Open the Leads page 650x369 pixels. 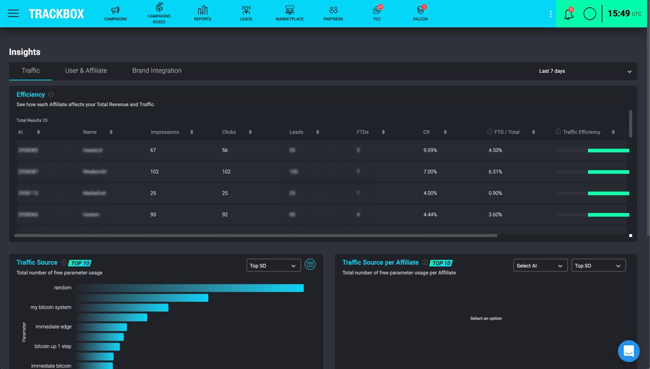[246, 14]
